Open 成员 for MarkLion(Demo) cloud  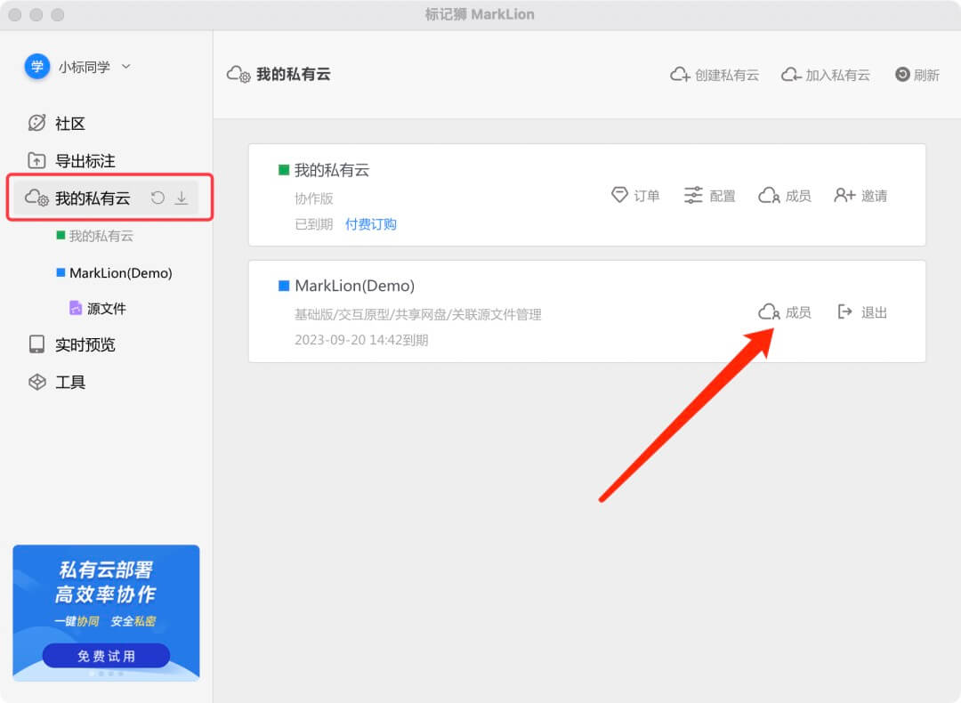[x=785, y=312]
